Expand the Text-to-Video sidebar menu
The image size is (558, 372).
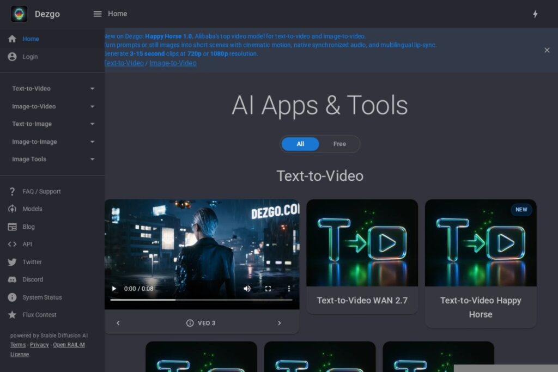pyautogui.click(x=52, y=89)
